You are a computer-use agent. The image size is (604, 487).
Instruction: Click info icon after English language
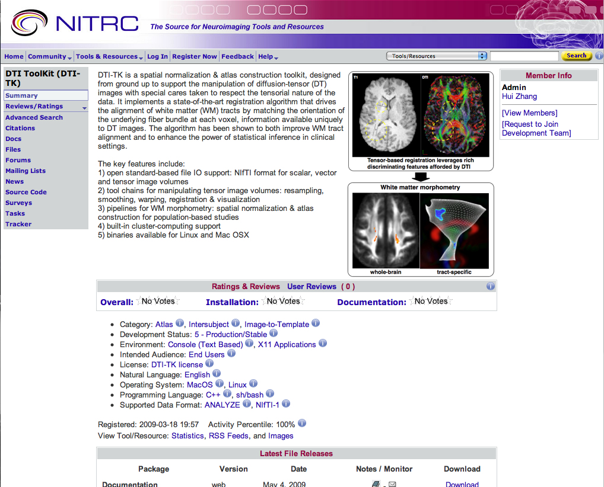[x=217, y=374]
